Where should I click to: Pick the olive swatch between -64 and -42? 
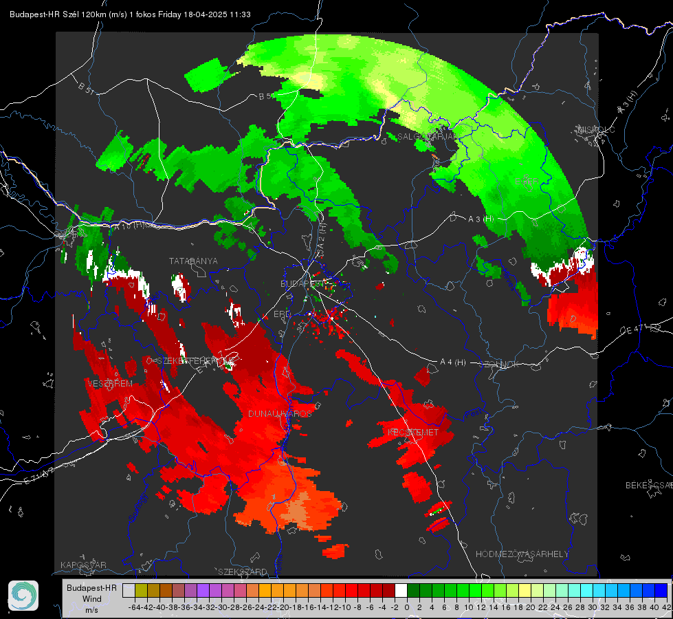[141, 591]
